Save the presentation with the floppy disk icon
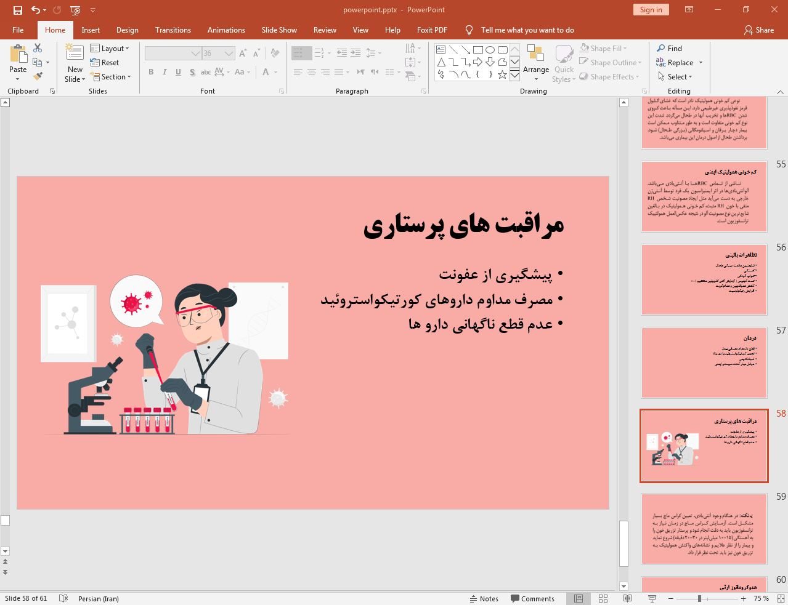 pyautogui.click(x=17, y=10)
